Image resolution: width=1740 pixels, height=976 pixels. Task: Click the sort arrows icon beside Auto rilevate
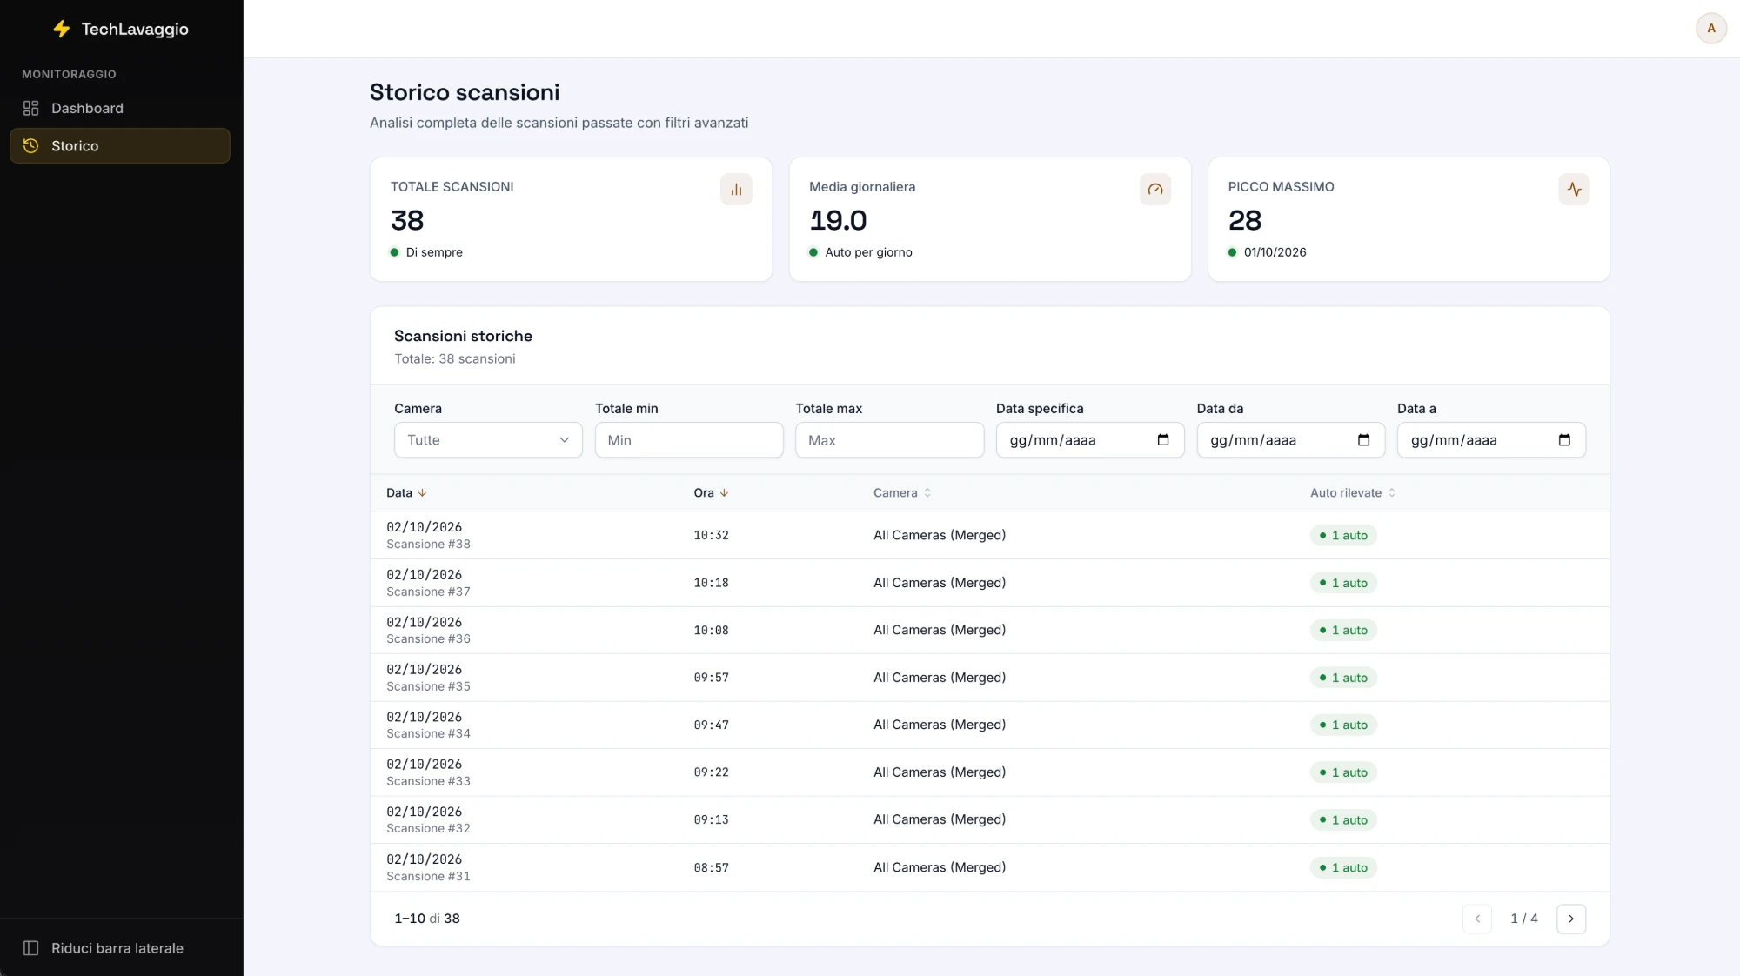(x=1392, y=492)
